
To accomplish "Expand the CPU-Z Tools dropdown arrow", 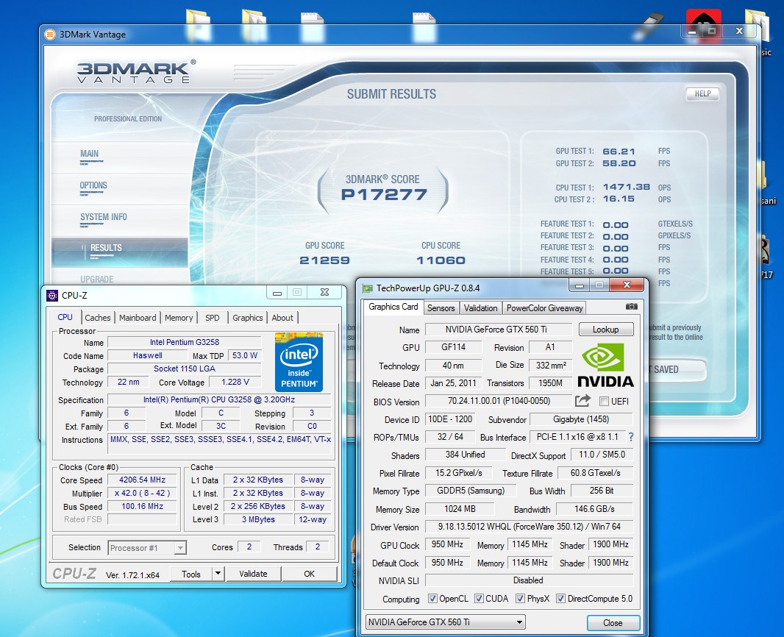I will [218, 574].
